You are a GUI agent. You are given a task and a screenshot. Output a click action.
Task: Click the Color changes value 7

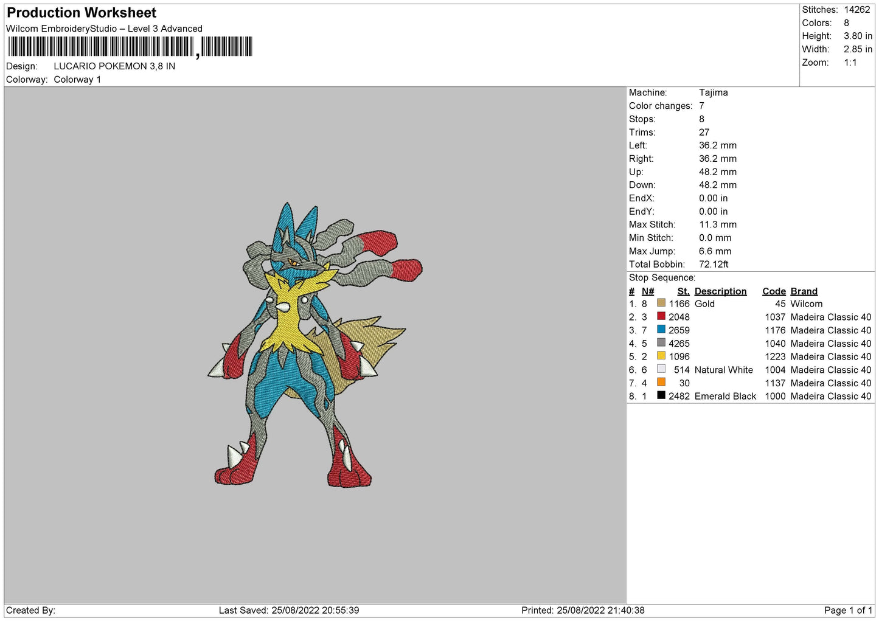pyautogui.click(x=701, y=106)
